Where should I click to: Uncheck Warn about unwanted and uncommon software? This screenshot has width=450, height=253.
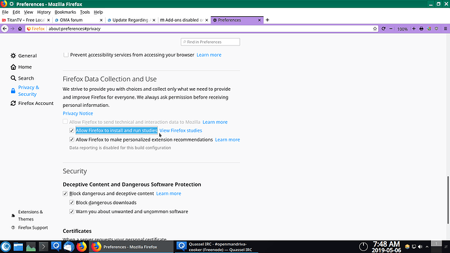coord(72,212)
